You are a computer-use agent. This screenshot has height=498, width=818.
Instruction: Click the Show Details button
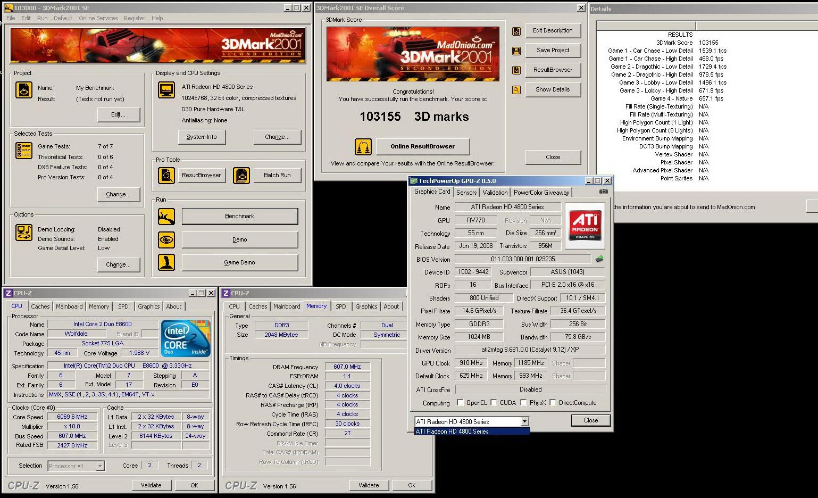[x=553, y=89]
